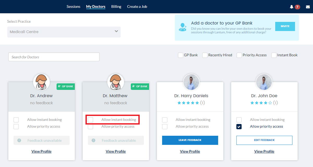This screenshot has height=167, width=313.
Task: Select Create a Job in navigation
Action: pyautogui.click(x=137, y=7)
